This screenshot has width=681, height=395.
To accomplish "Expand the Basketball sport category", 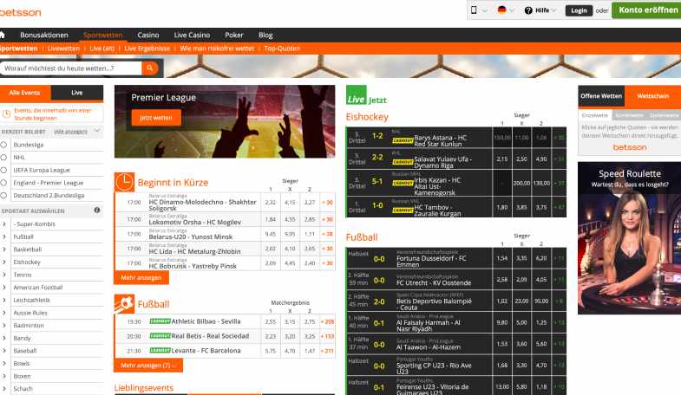I will pyautogui.click(x=4, y=249).
